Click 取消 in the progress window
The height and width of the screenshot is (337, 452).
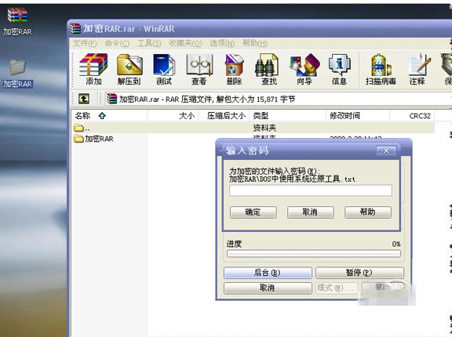(268, 288)
